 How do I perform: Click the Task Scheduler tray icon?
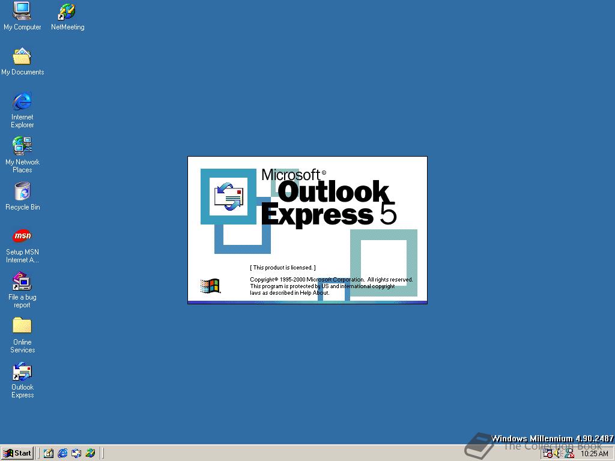(548, 454)
